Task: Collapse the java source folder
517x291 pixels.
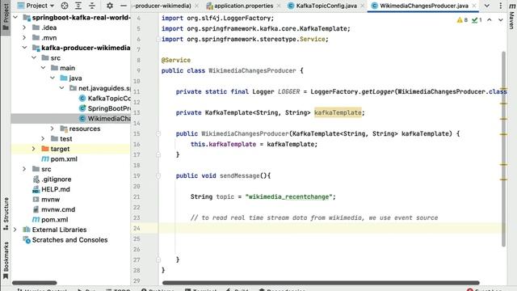Action: coord(52,78)
